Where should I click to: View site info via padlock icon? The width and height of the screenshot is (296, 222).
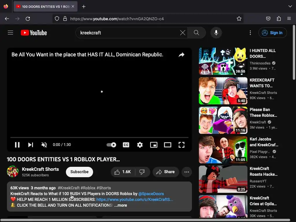tap(65, 18)
